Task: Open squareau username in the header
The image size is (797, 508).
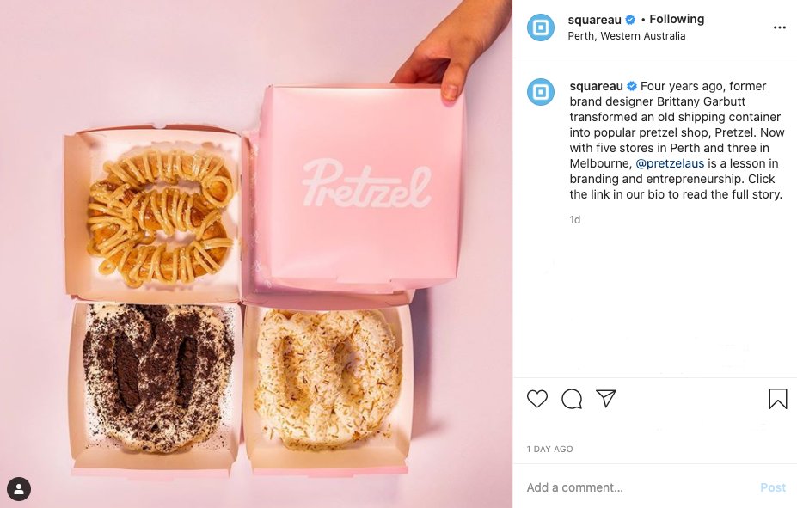Action: pyautogui.click(x=594, y=20)
